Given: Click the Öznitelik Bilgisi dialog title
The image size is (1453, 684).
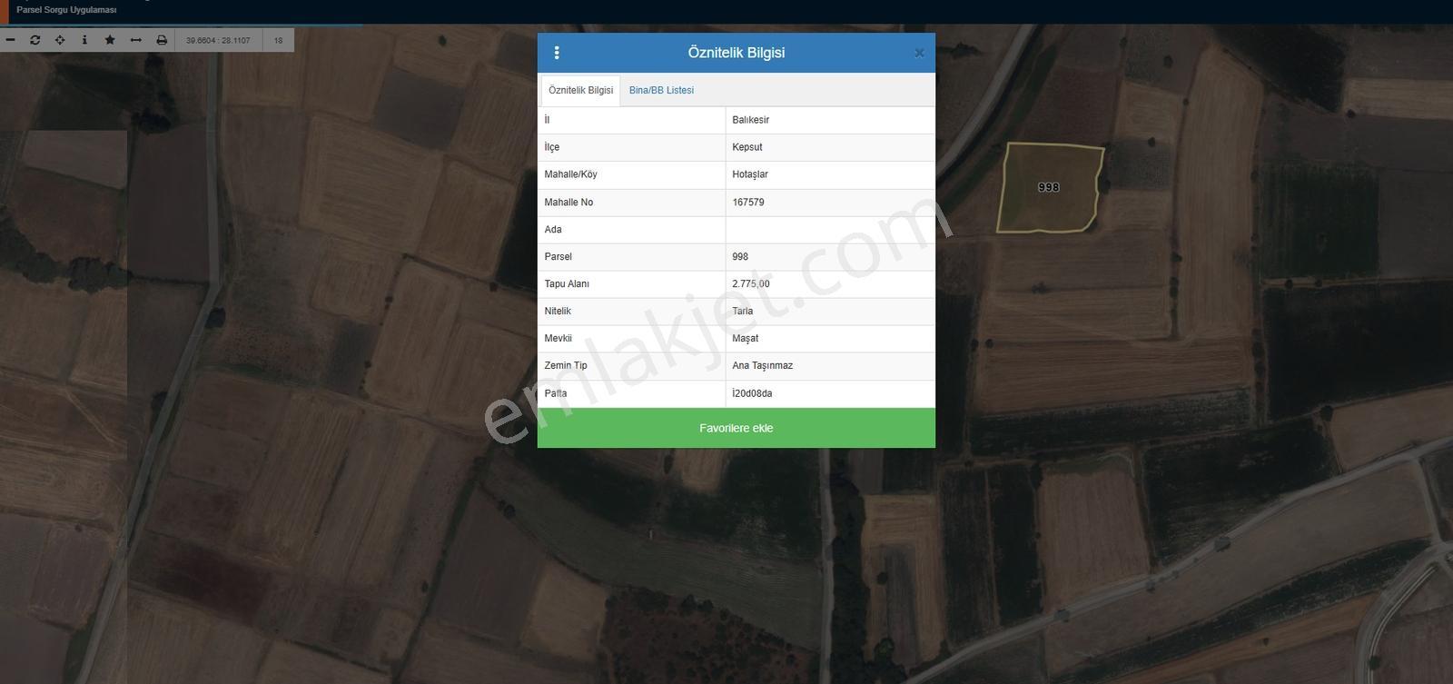Looking at the screenshot, I should [736, 53].
